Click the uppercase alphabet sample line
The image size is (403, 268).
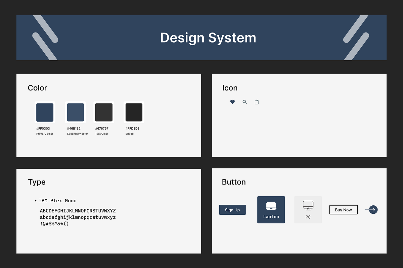(x=78, y=211)
